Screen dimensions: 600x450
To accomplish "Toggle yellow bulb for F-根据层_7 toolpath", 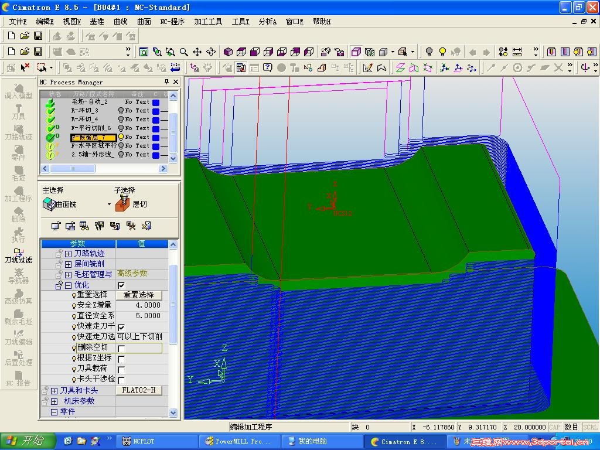I will tap(121, 137).
